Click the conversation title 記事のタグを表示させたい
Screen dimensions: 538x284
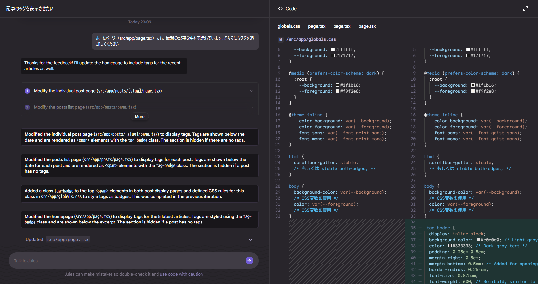pos(30,9)
